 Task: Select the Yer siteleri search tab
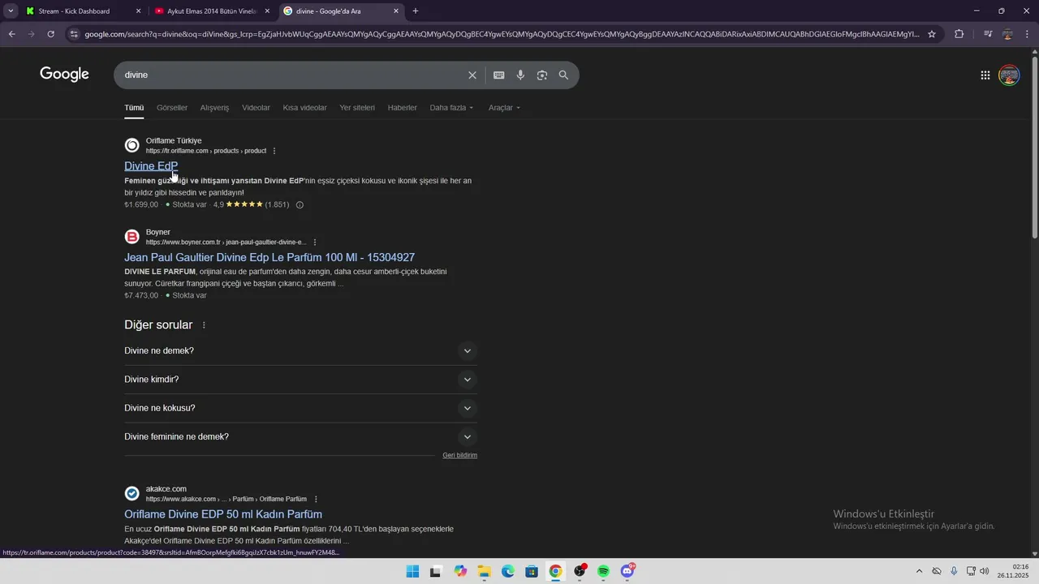[357, 108]
